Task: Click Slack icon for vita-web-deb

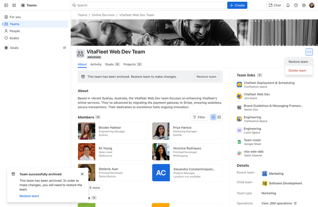Action: click(239, 153)
